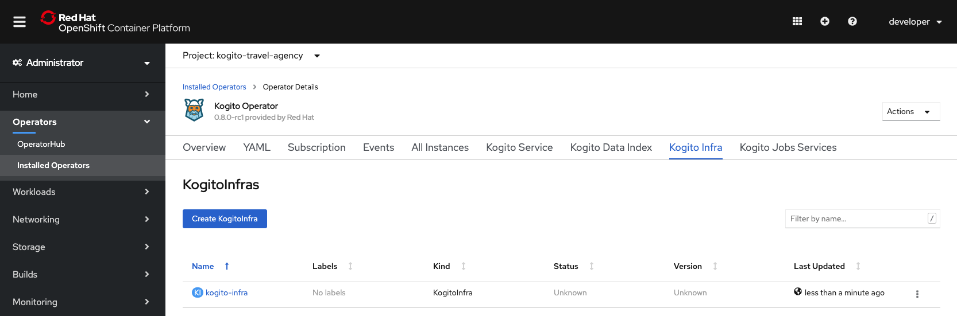Expand the Storage navigation section
Image resolution: width=957 pixels, height=316 pixels.
[x=82, y=247]
